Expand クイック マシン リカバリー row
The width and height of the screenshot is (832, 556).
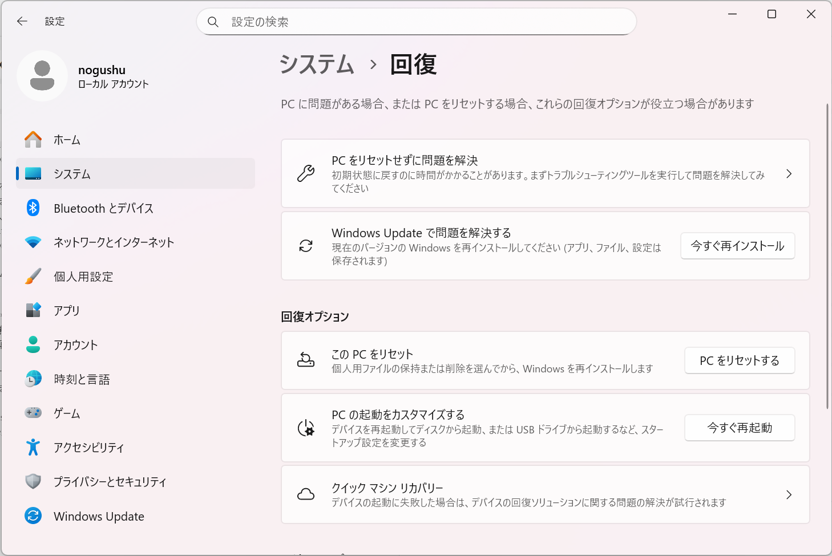tap(545, 494)
